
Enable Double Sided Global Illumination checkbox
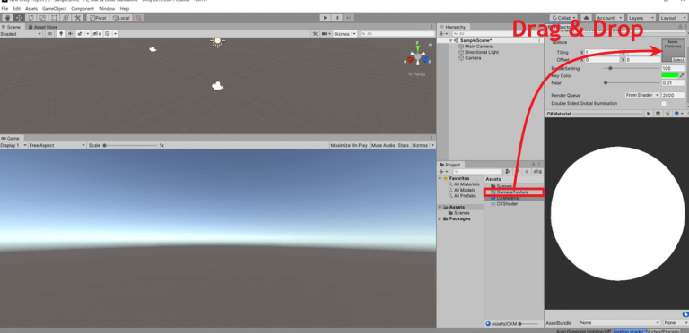pyautogui.click(x=664, y=104)
